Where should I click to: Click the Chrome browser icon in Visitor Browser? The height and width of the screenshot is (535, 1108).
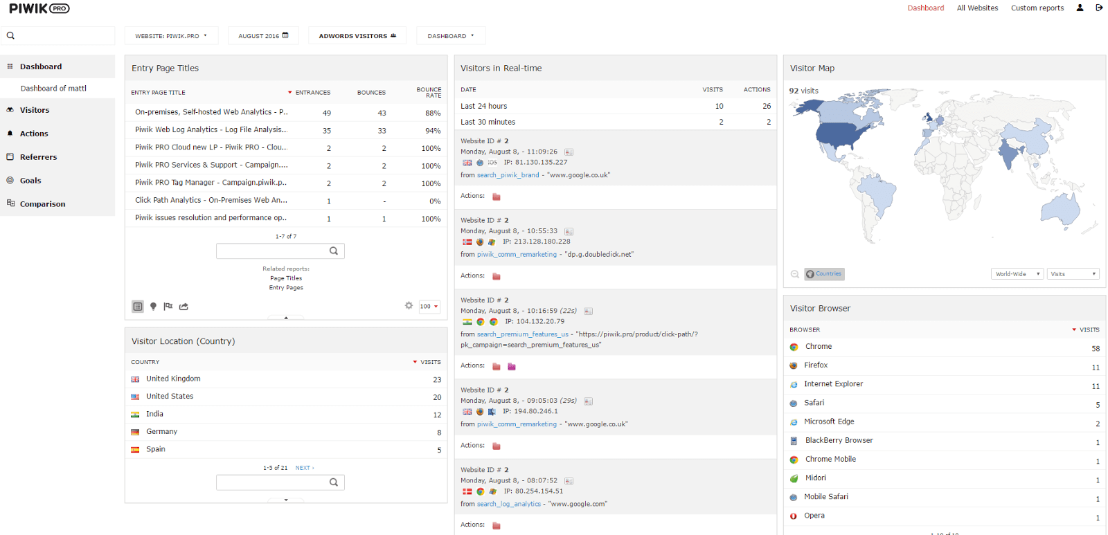[x=794, y=347]
